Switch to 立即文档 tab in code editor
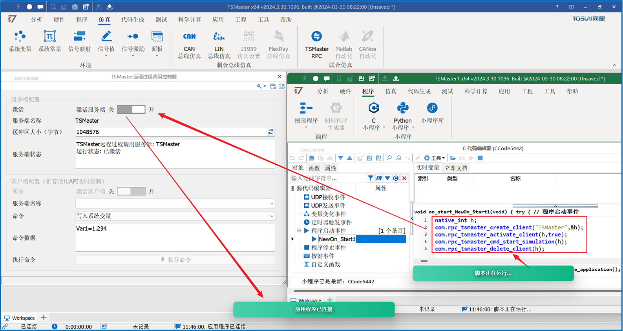This screenshot has width=623, height=331. coord(456,168)
